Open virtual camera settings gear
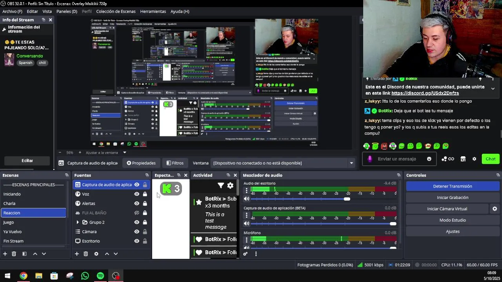The image size is (502, 282). click(495, 209)
